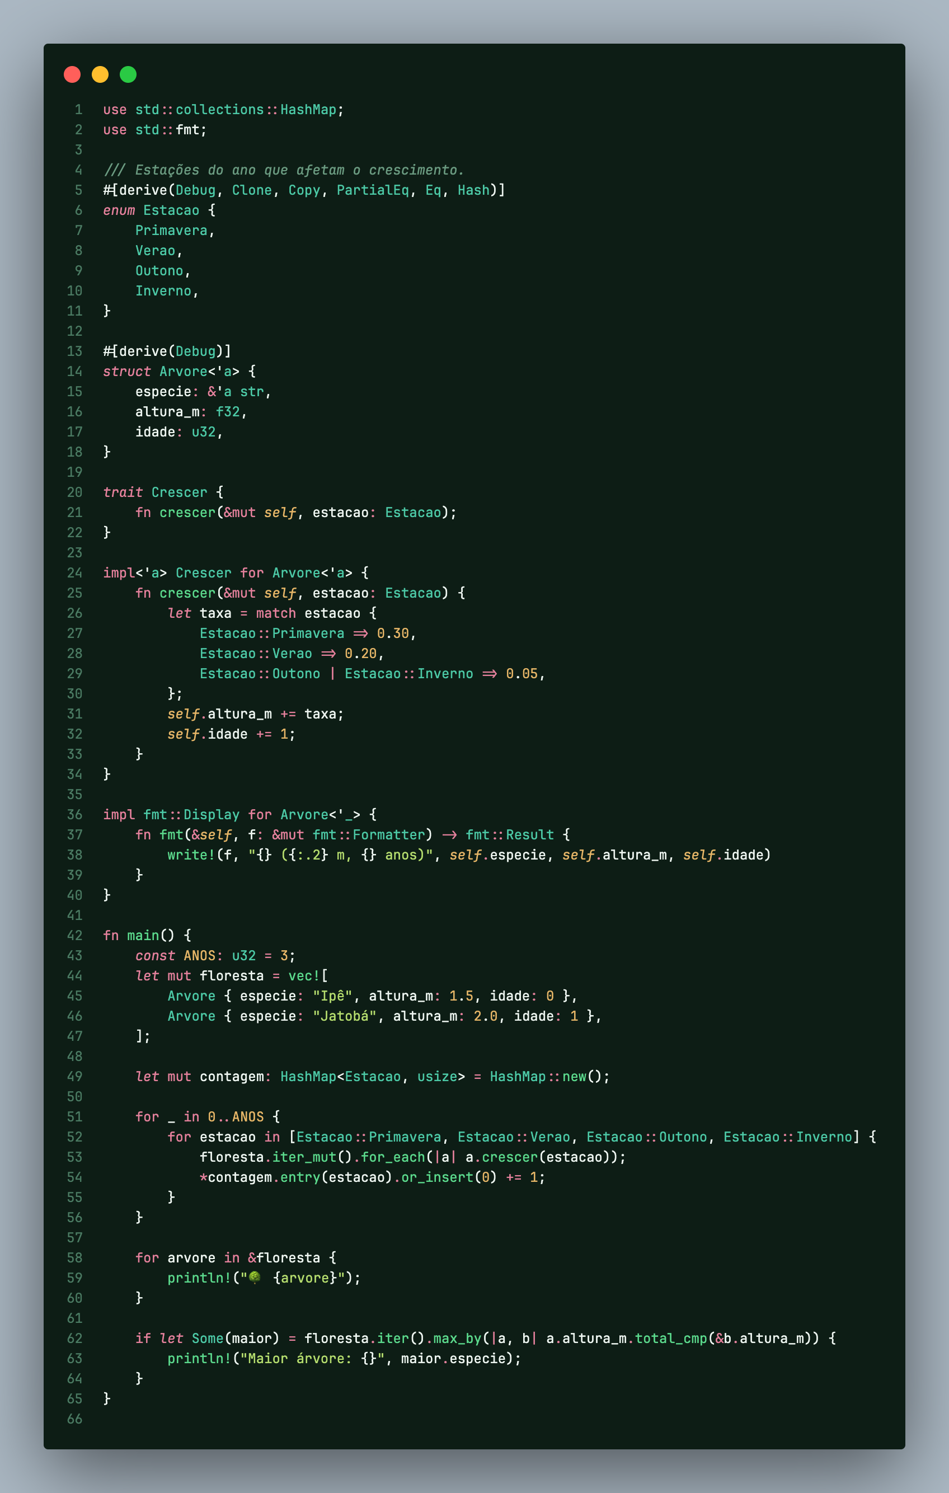This screenshot has width=949, height=1493.
Task: Click line number 1 in gutter
Action: (79, 110)
